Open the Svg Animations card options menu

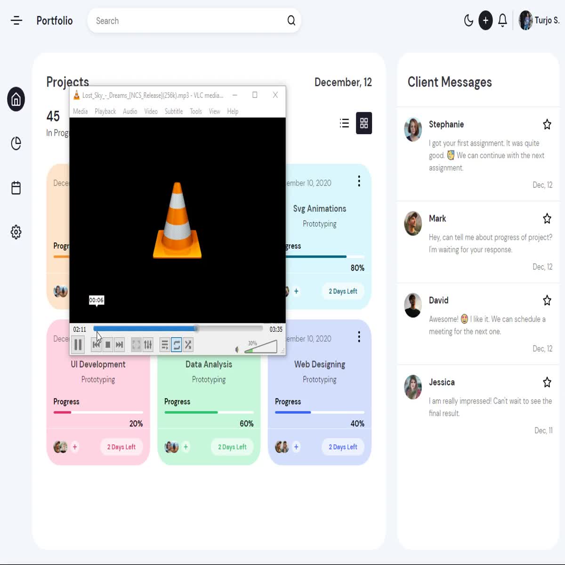tap(359, 181)
